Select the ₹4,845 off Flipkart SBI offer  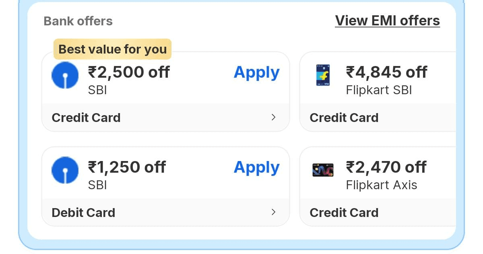click(386, 72)
